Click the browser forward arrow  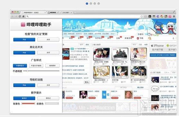click(16, 16)
